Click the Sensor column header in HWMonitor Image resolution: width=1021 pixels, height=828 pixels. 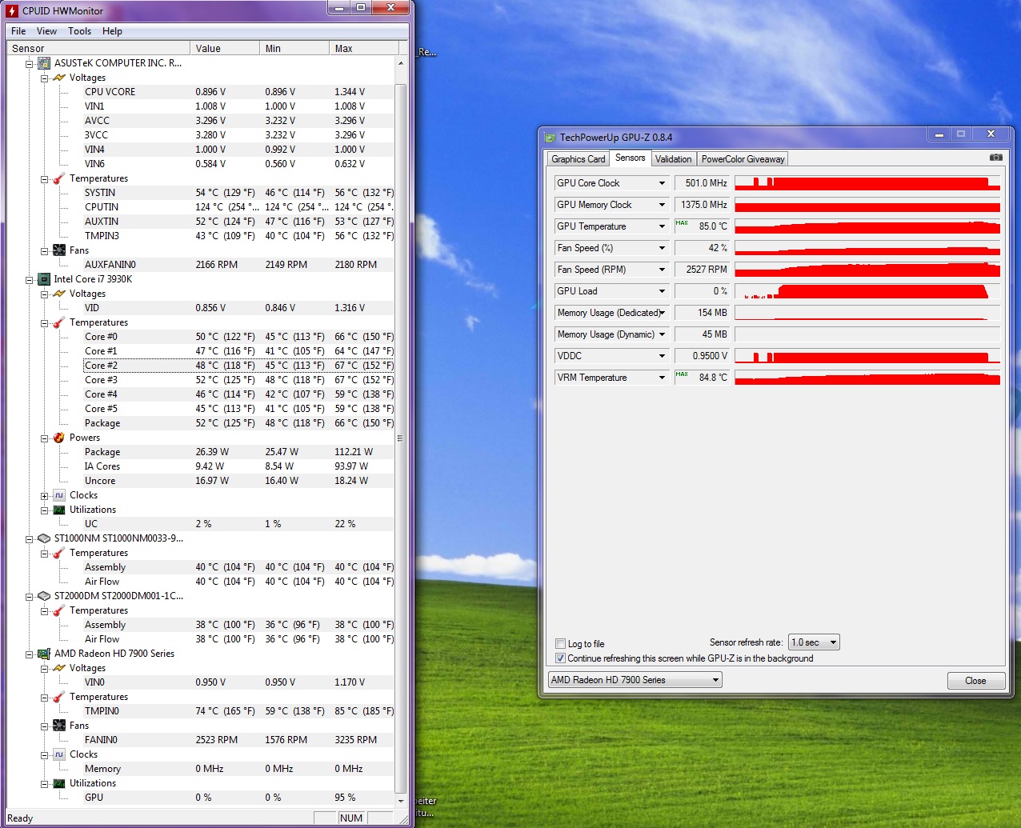click(98, 48)
